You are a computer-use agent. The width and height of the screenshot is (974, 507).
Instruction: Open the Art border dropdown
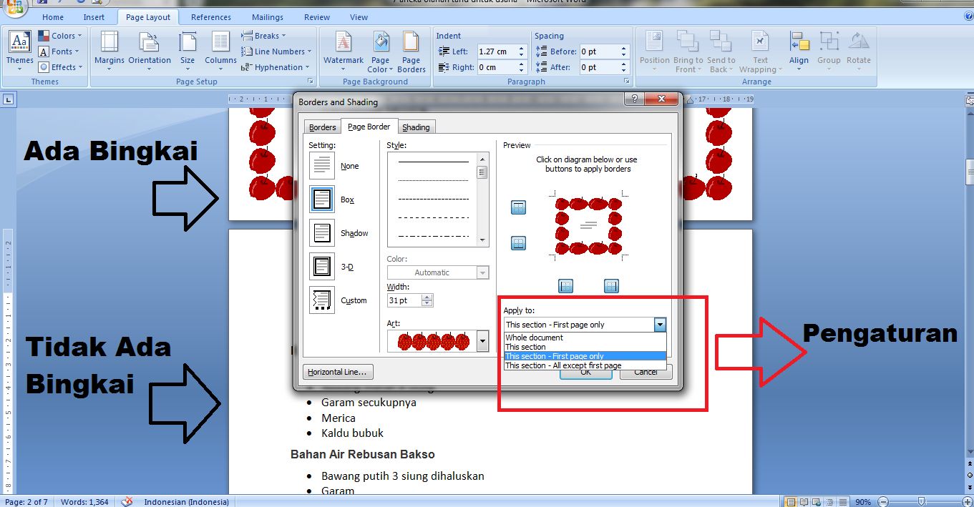pyautogui.click(x=482, y=341)
